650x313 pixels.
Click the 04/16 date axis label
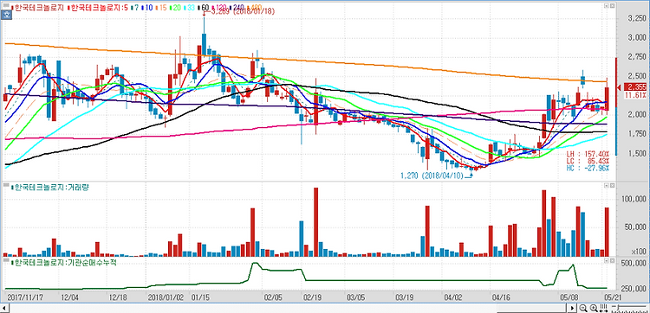(x=500, y=297)
